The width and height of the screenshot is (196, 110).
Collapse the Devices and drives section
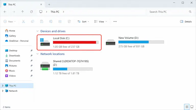[38, 31]
